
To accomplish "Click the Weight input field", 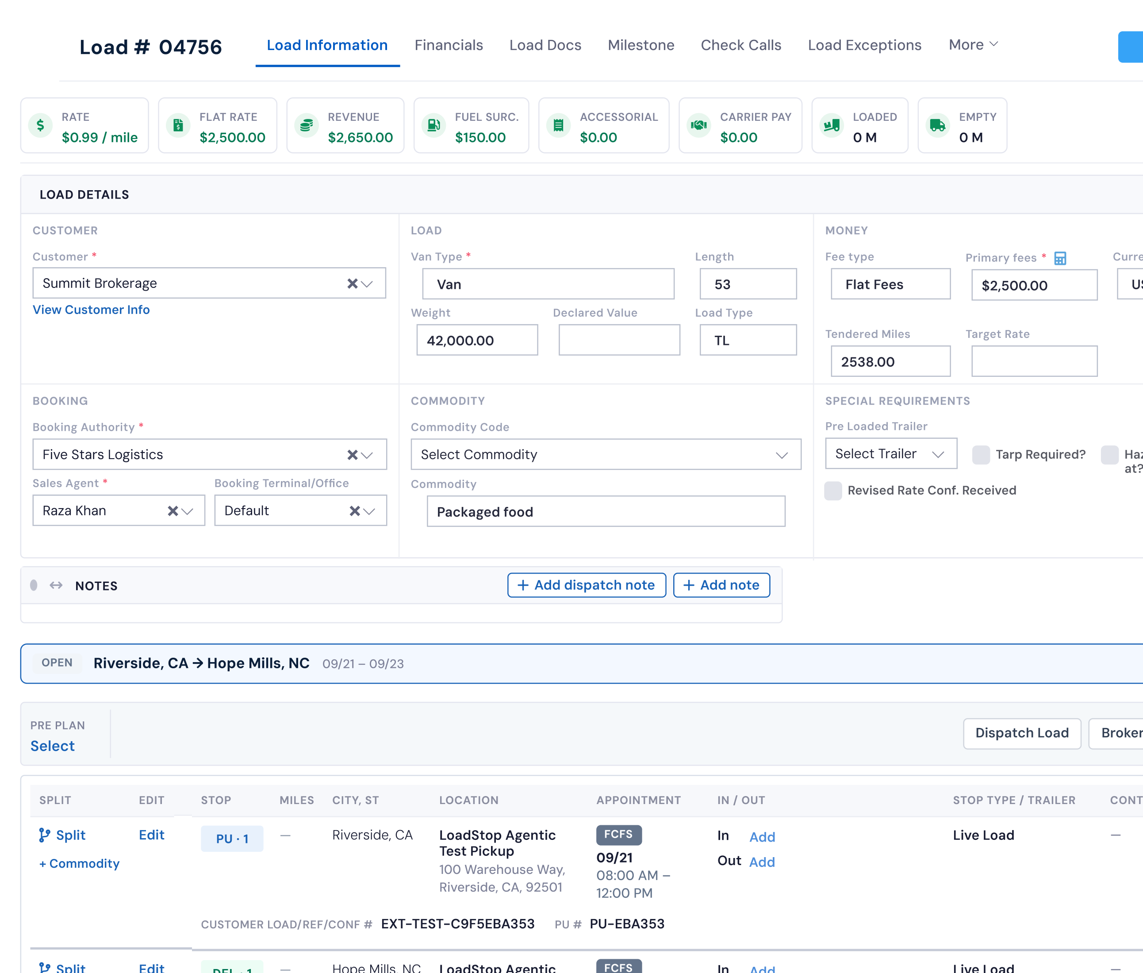I will click(x=477, y=340).
